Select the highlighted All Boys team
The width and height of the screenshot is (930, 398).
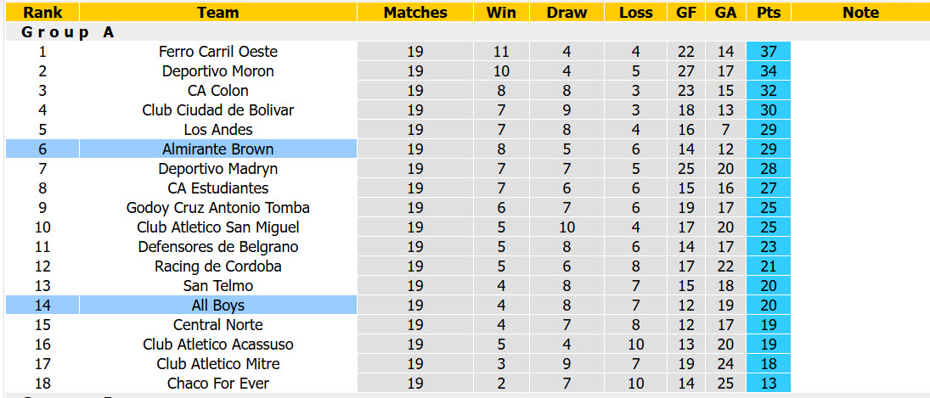(218, 305)
